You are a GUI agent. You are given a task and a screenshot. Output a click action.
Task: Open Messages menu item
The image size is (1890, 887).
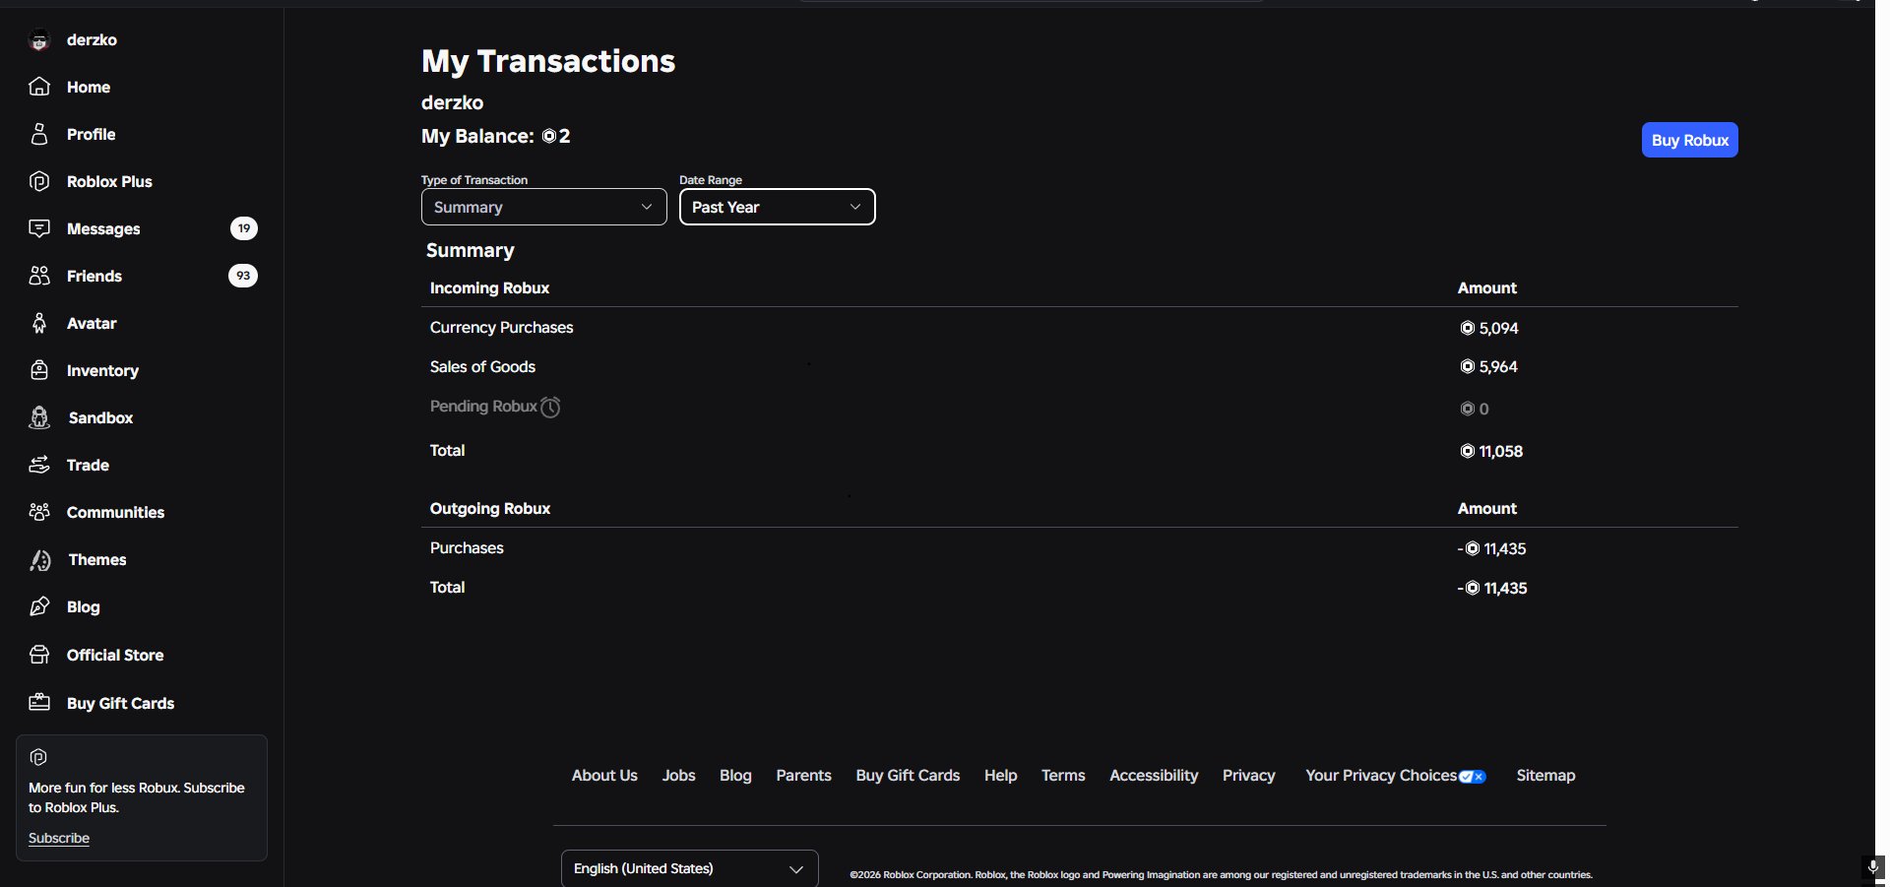[103, 228]
